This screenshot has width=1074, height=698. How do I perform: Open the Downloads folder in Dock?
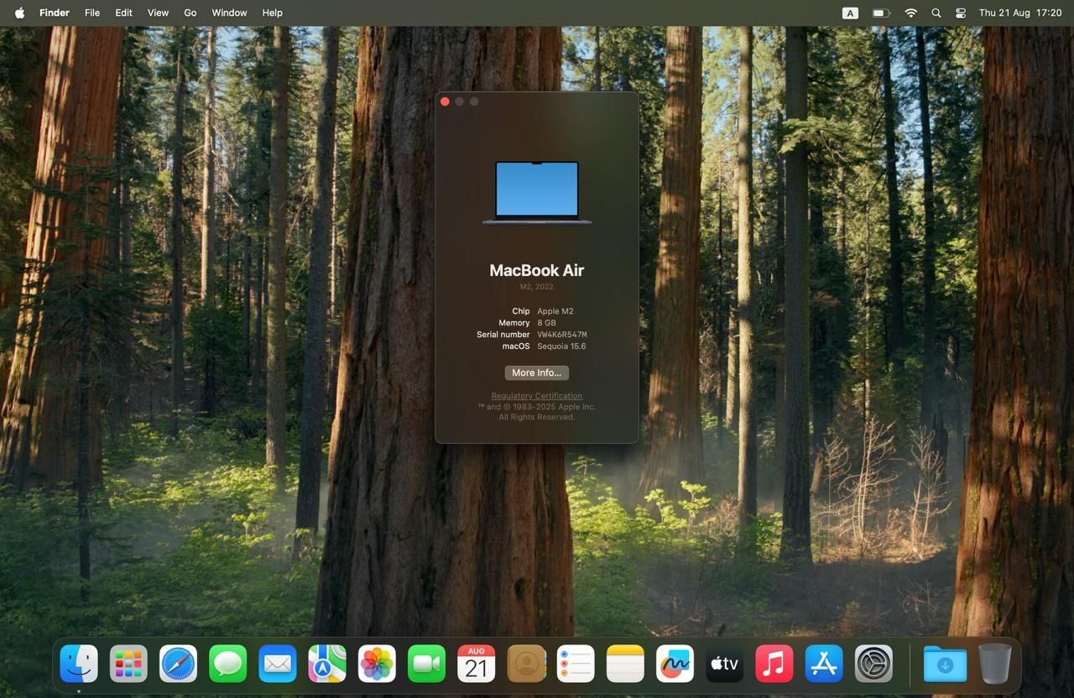pos(945,664)
